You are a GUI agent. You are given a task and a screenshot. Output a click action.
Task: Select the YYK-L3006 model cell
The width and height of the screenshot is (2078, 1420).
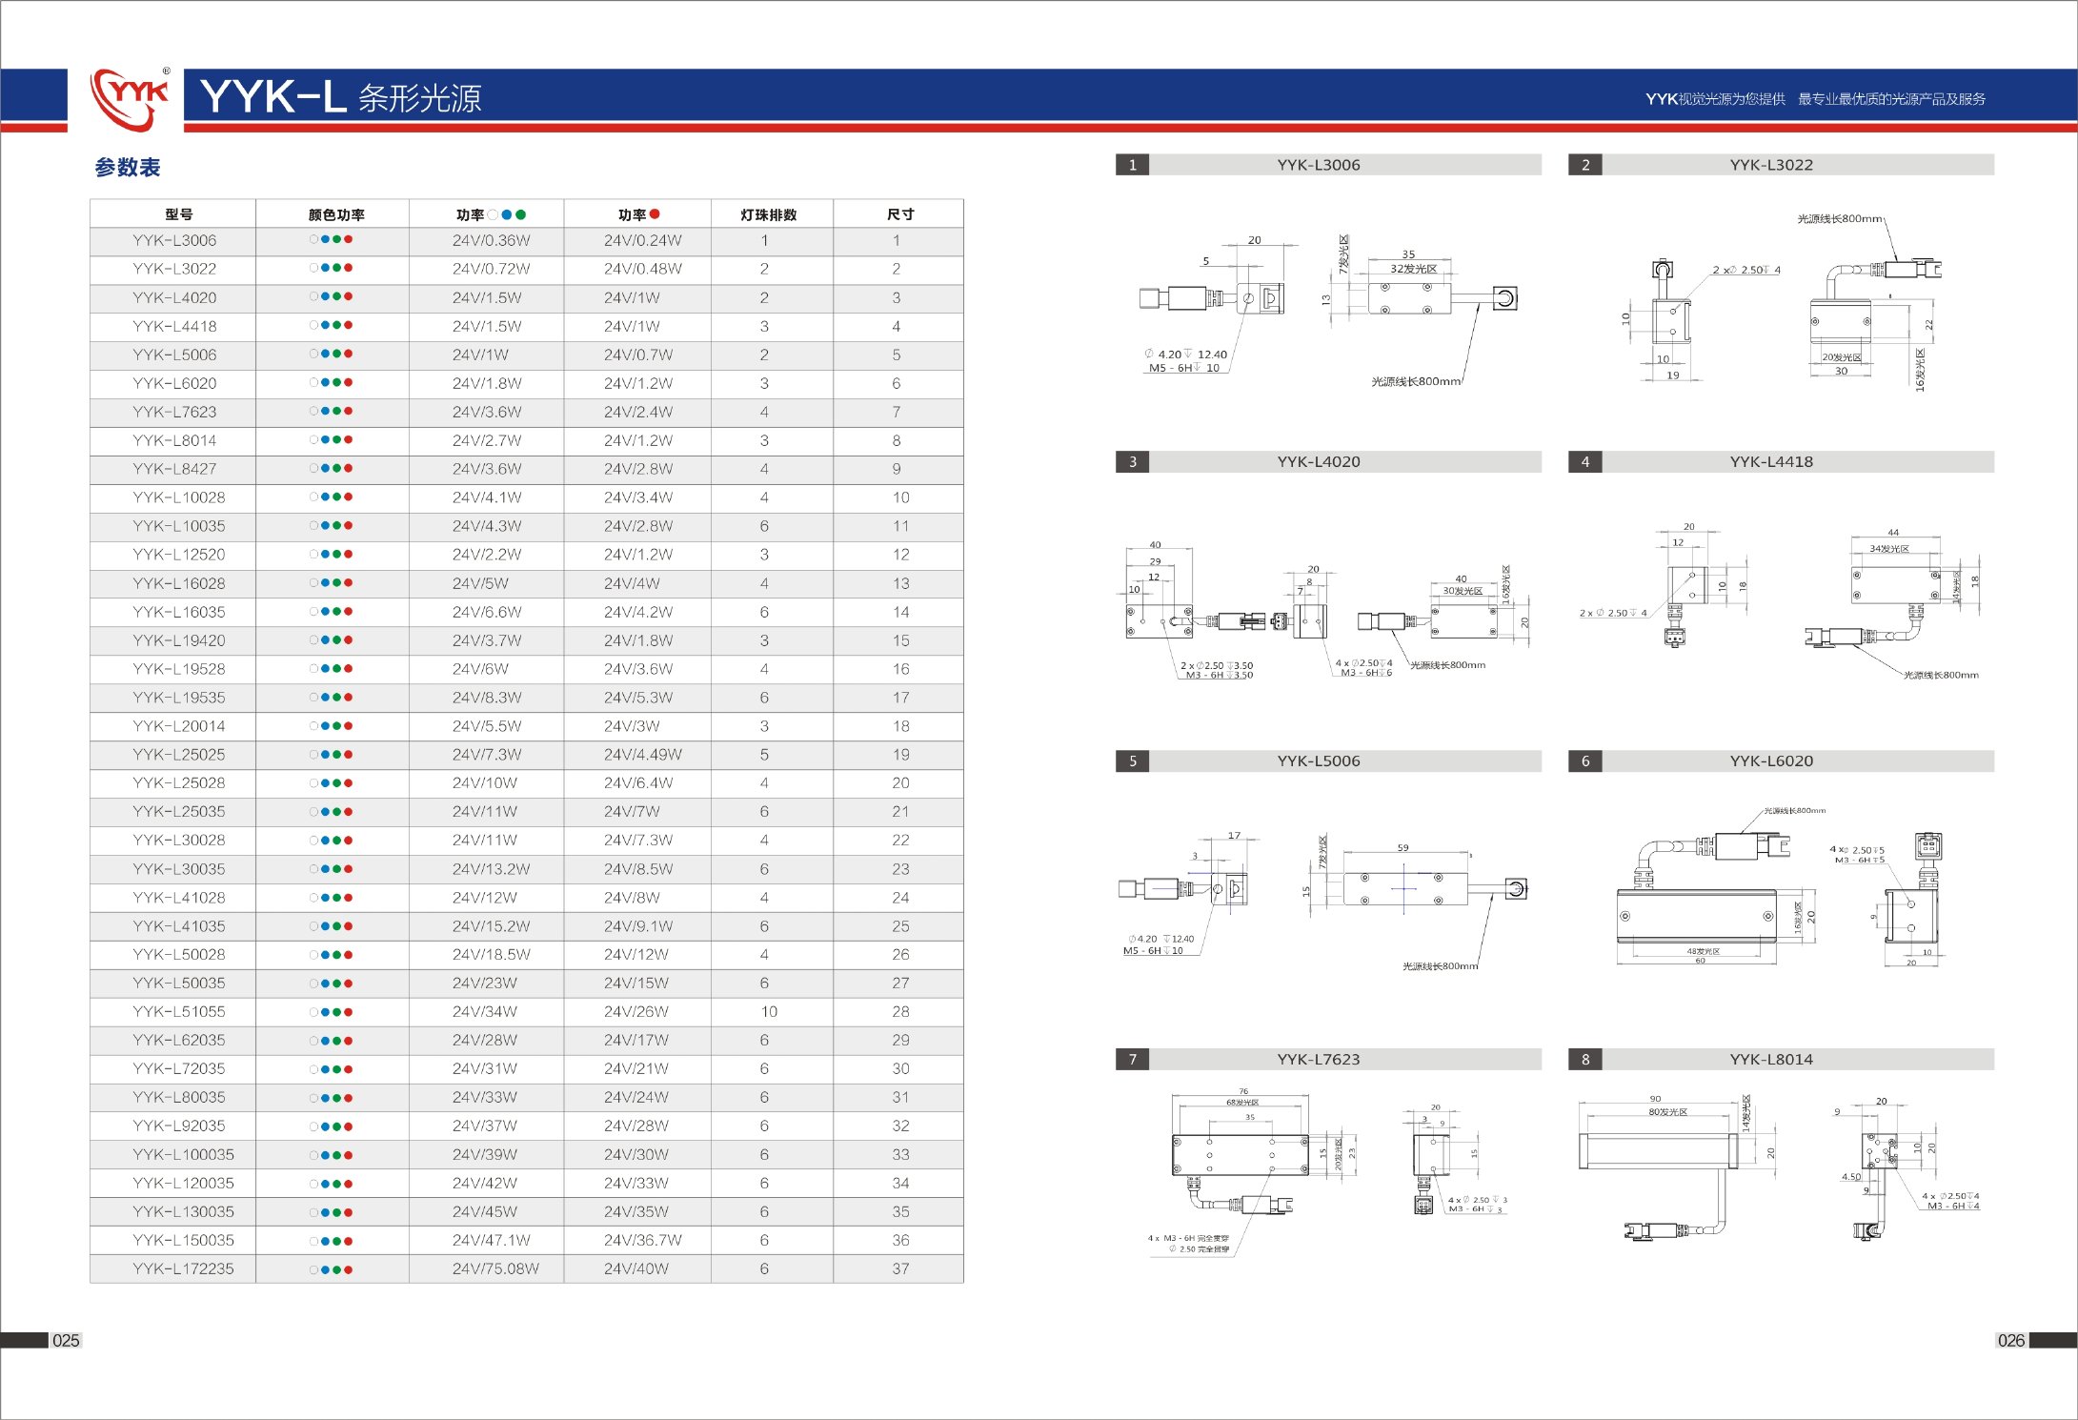click(174, 241)
